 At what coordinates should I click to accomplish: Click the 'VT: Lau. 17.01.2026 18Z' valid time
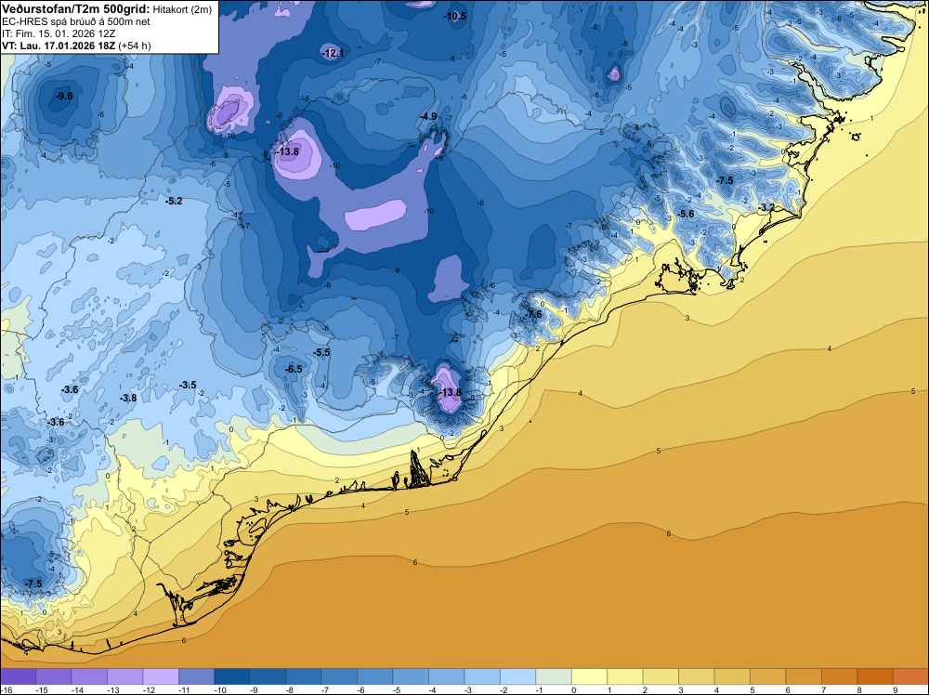tap(59, 46)
